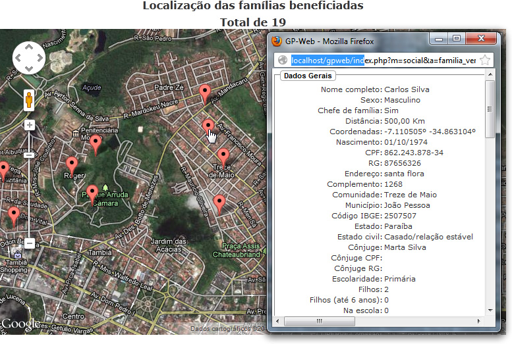
Task: Click the coordinates value -7.110505º -34.863104º
Action: (430, 132)
